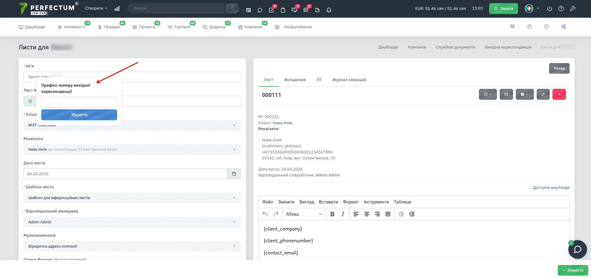This screenshot has width=591, height=279.
Task: Click the favorites star icon
Action: (547, 26)
